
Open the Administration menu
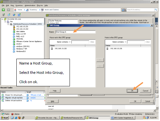pos(30,5)
